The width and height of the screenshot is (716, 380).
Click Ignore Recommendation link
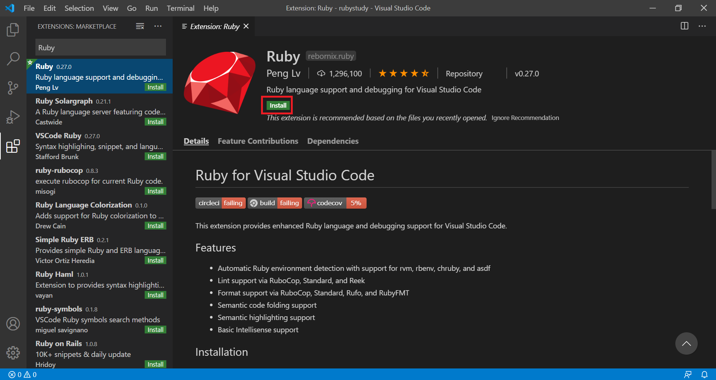pyautogui.click(x=525, y=118)
